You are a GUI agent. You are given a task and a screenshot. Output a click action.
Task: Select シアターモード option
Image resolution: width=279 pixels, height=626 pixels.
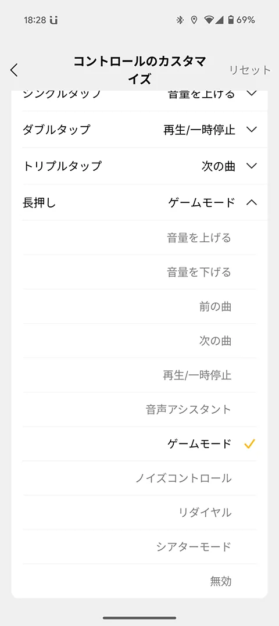(139, 547)
